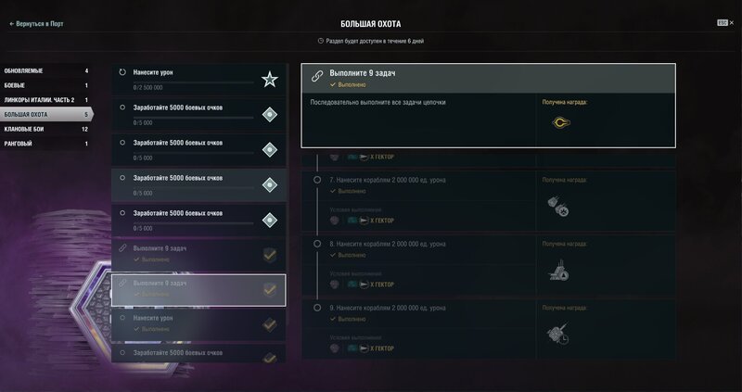This screenshot has height=392, width=742.
Task: Click the star reward icon beside Нанесите урон
Action: 269,80
